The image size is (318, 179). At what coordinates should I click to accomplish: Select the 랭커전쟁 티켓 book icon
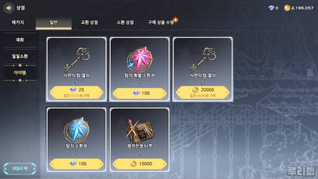tap(140, 131)
